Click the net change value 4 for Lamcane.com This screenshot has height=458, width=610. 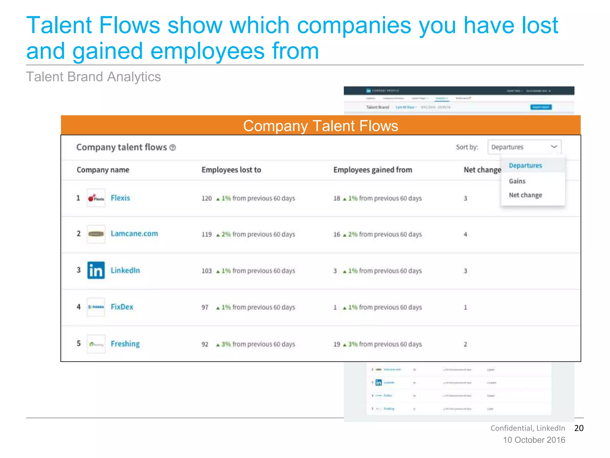pos(465,235)
